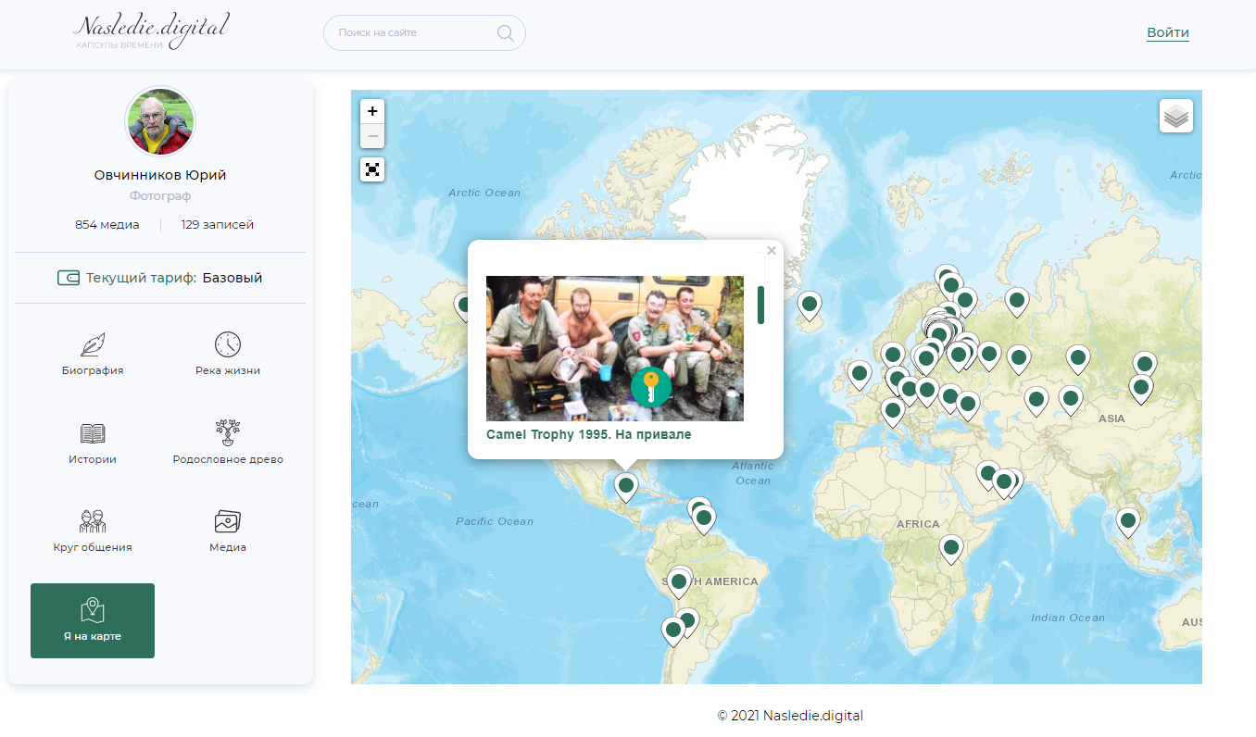Viewport: 1256px width, 737px height.
Task: Click the search magnifier icon
Action: coord(506,33)
